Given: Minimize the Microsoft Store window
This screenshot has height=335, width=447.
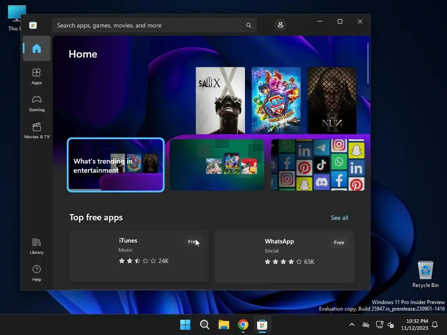Looking at the screenshot, I should tap(320, 21).
